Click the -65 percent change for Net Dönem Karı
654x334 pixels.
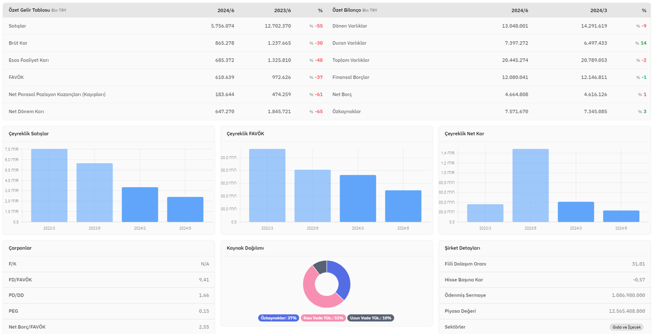tap(319, 112)
